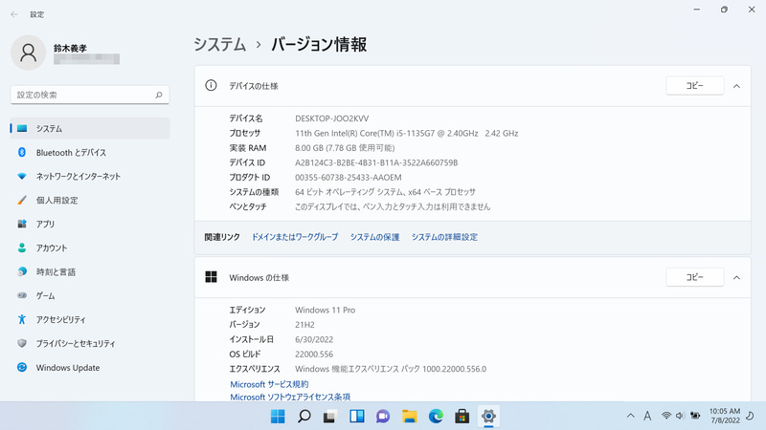The height and width of the screenshot is (430, 766).
Task: Open Microsoft Store from the taskbar
Action: 462,417
